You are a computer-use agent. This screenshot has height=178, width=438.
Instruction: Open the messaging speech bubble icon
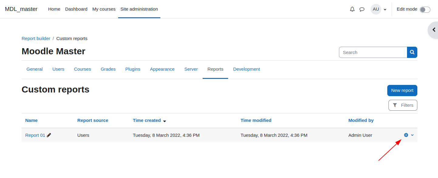(362, 9)
